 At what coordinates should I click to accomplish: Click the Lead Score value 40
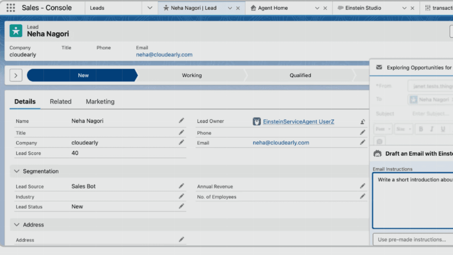pyautogui.click(x=75, y=153)
